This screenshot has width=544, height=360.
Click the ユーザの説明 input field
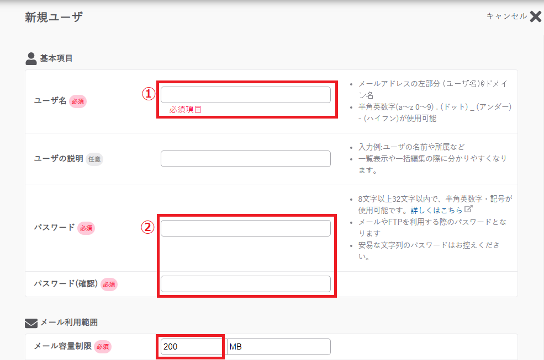tap(246, 159)
